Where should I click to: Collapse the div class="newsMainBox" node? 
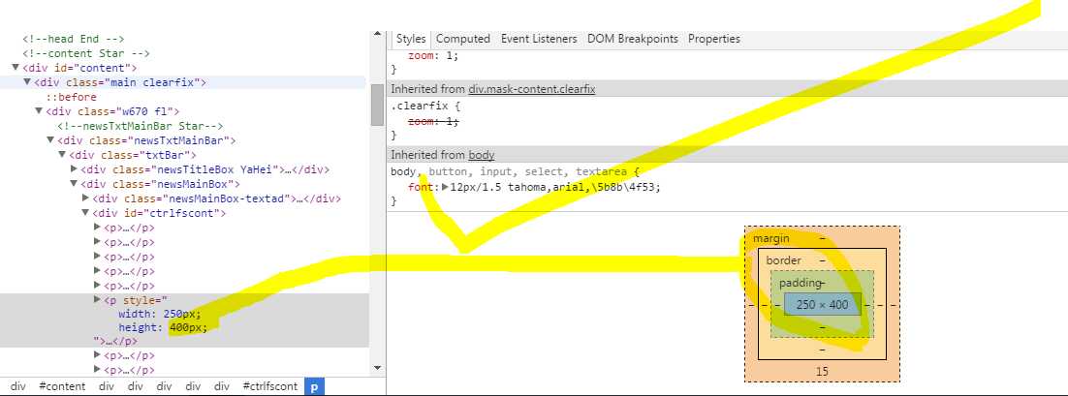tap(74, 184)
